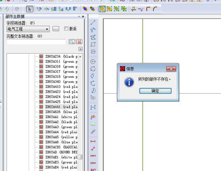The width and height of the screenshot is (221, 171).
Task: Select part ZB6YA316 in tree
Action: [x=61, y=66]
